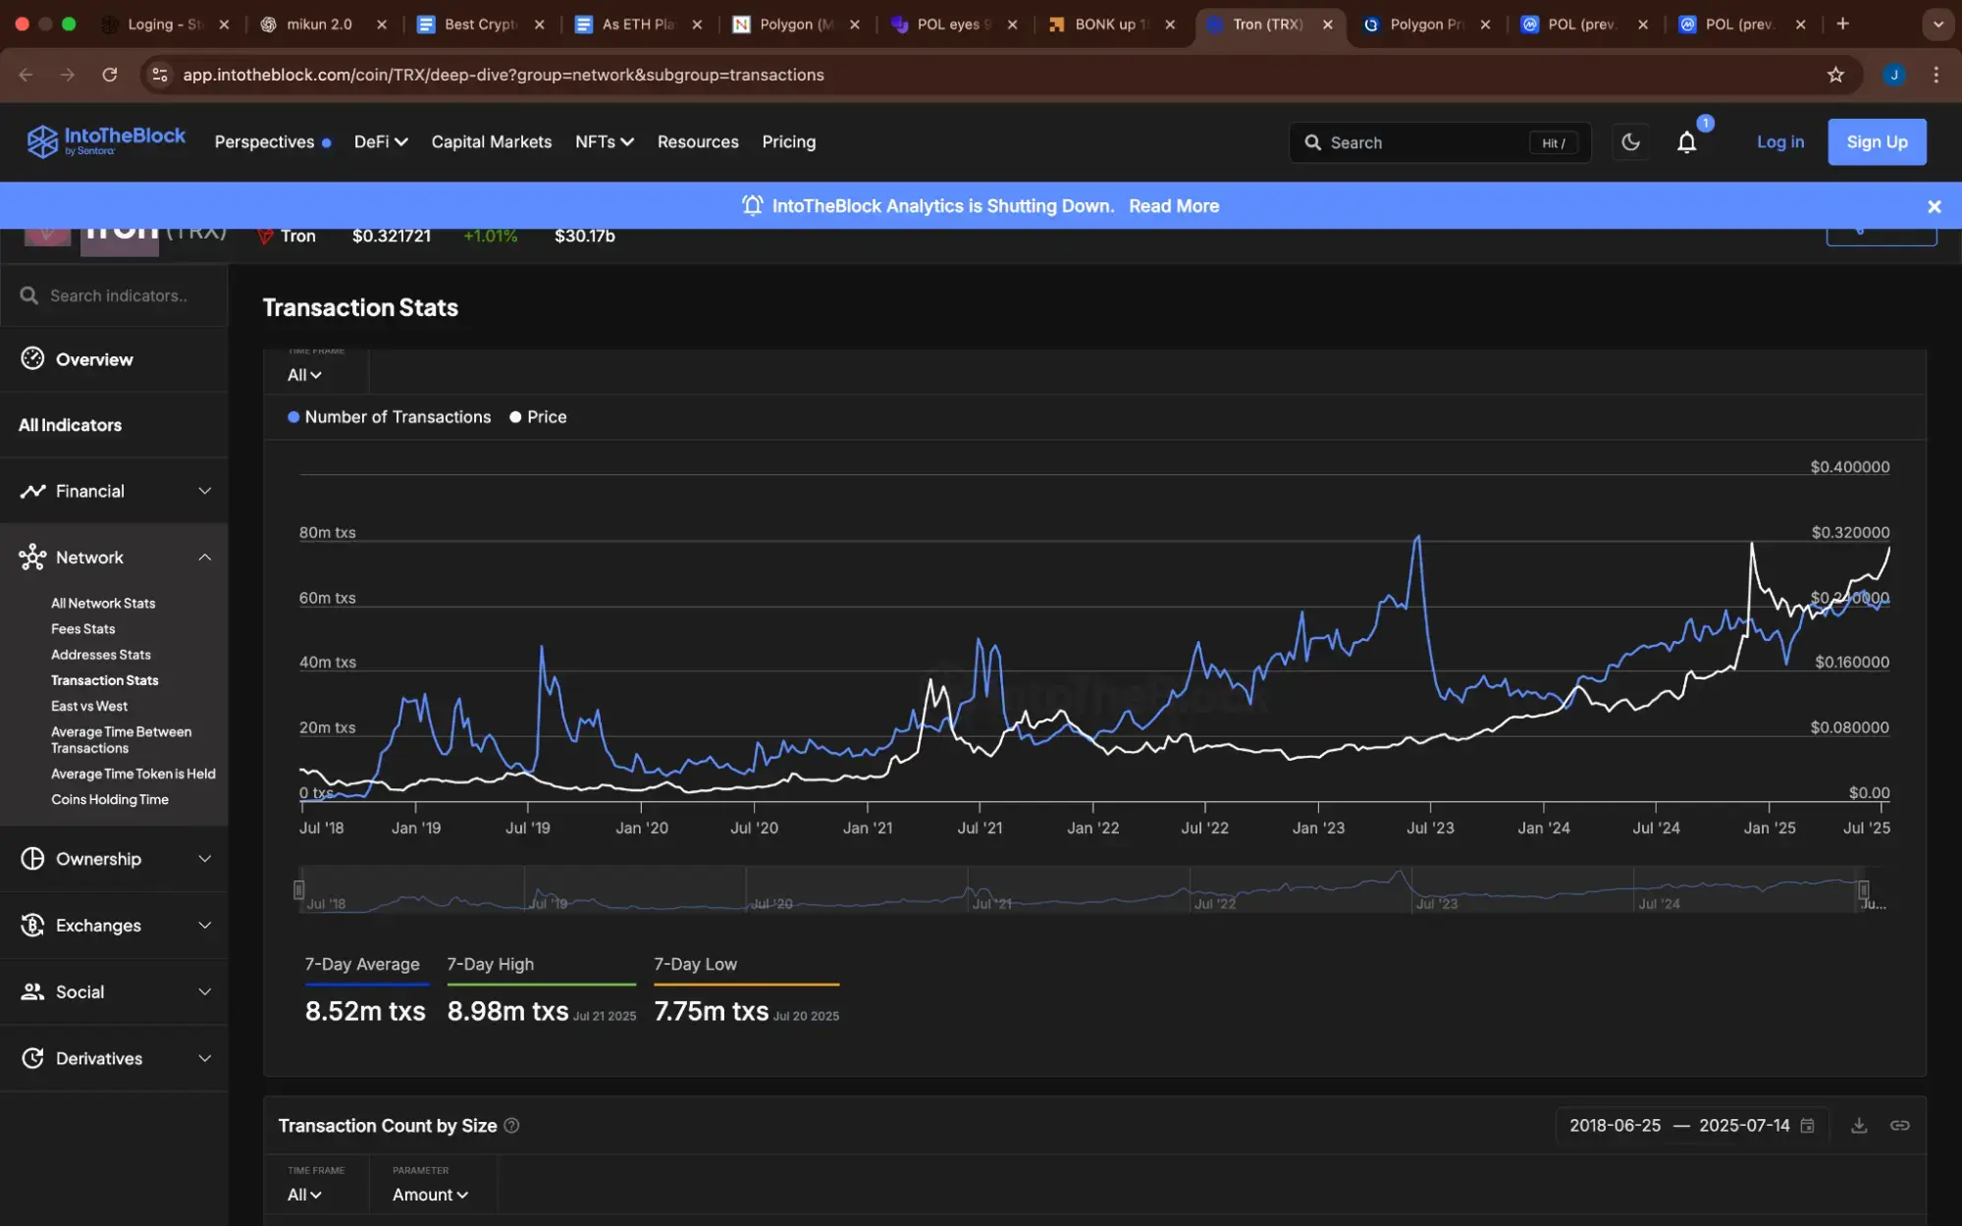The height and width of the screenshot is (1227, 1962).
Task: Open the Pricing page
Action: pos(789,142)
